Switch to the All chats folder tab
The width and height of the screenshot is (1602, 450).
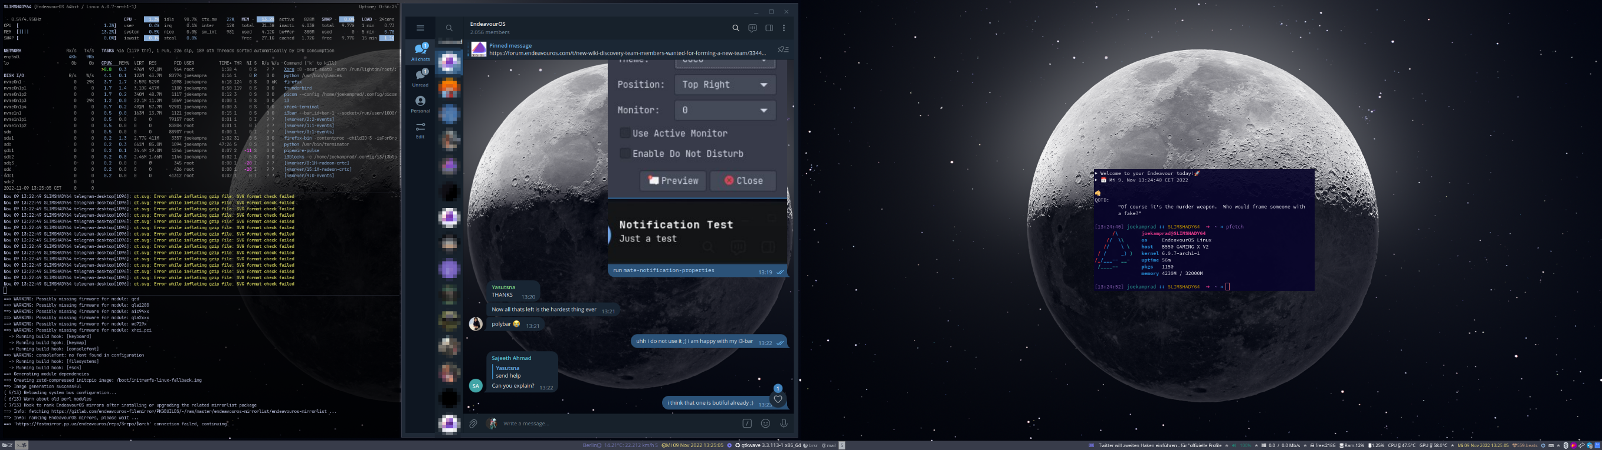pyautogui.click(x=420, y=51)
